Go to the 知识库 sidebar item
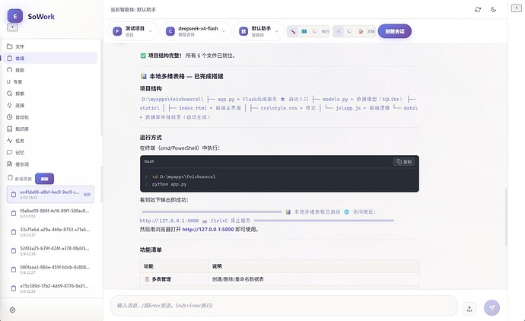Screen dimensions: 525x321 [x=50, y=129]
